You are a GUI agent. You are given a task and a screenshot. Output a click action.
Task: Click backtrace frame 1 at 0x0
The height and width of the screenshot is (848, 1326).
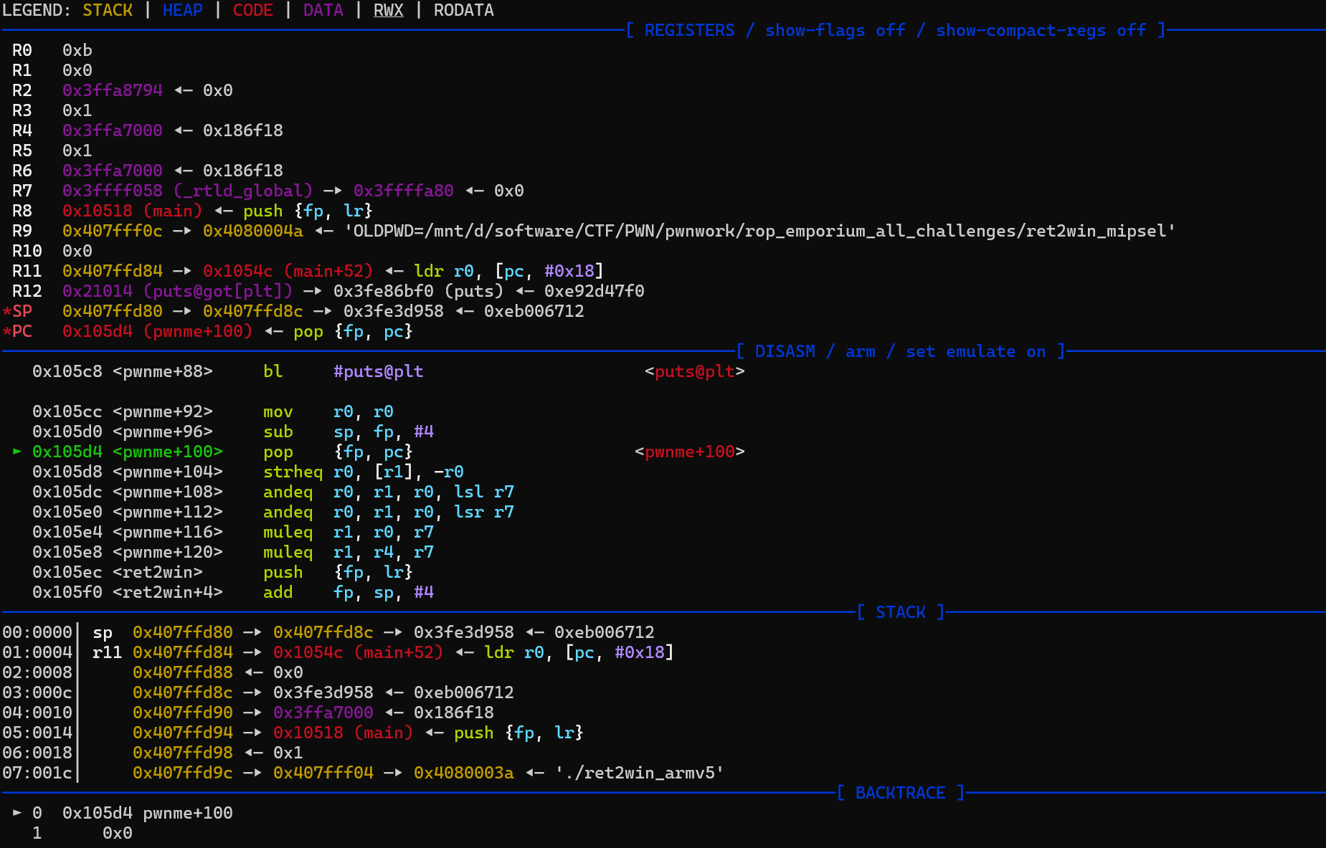tap(82, 833)
